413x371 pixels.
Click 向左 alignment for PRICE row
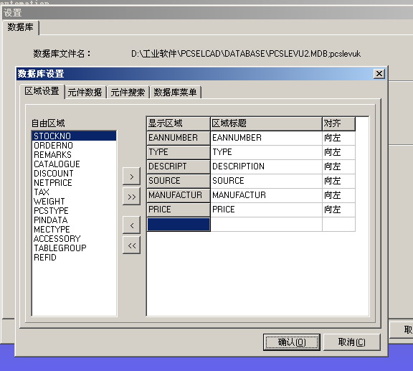tap(338, 210)
